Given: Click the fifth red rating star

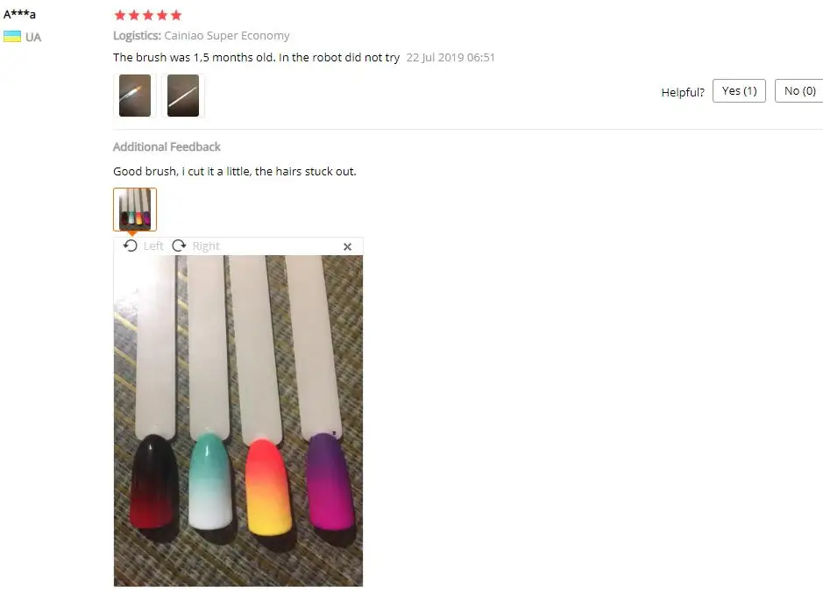Looking at the screenshot, I should click(176, 15).
